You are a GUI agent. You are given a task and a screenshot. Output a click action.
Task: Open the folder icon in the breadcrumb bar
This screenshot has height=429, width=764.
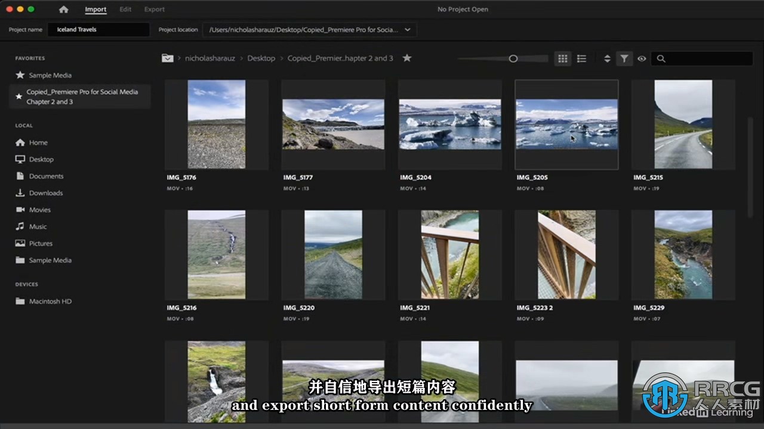click(x=168, y=58)
